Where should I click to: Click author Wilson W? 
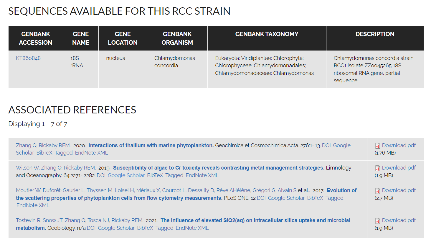pos(27,168)
